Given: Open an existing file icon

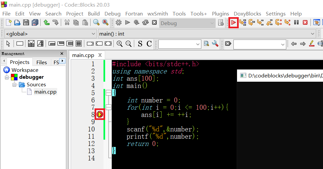Looking at the screenshot, I should (17, 22).
